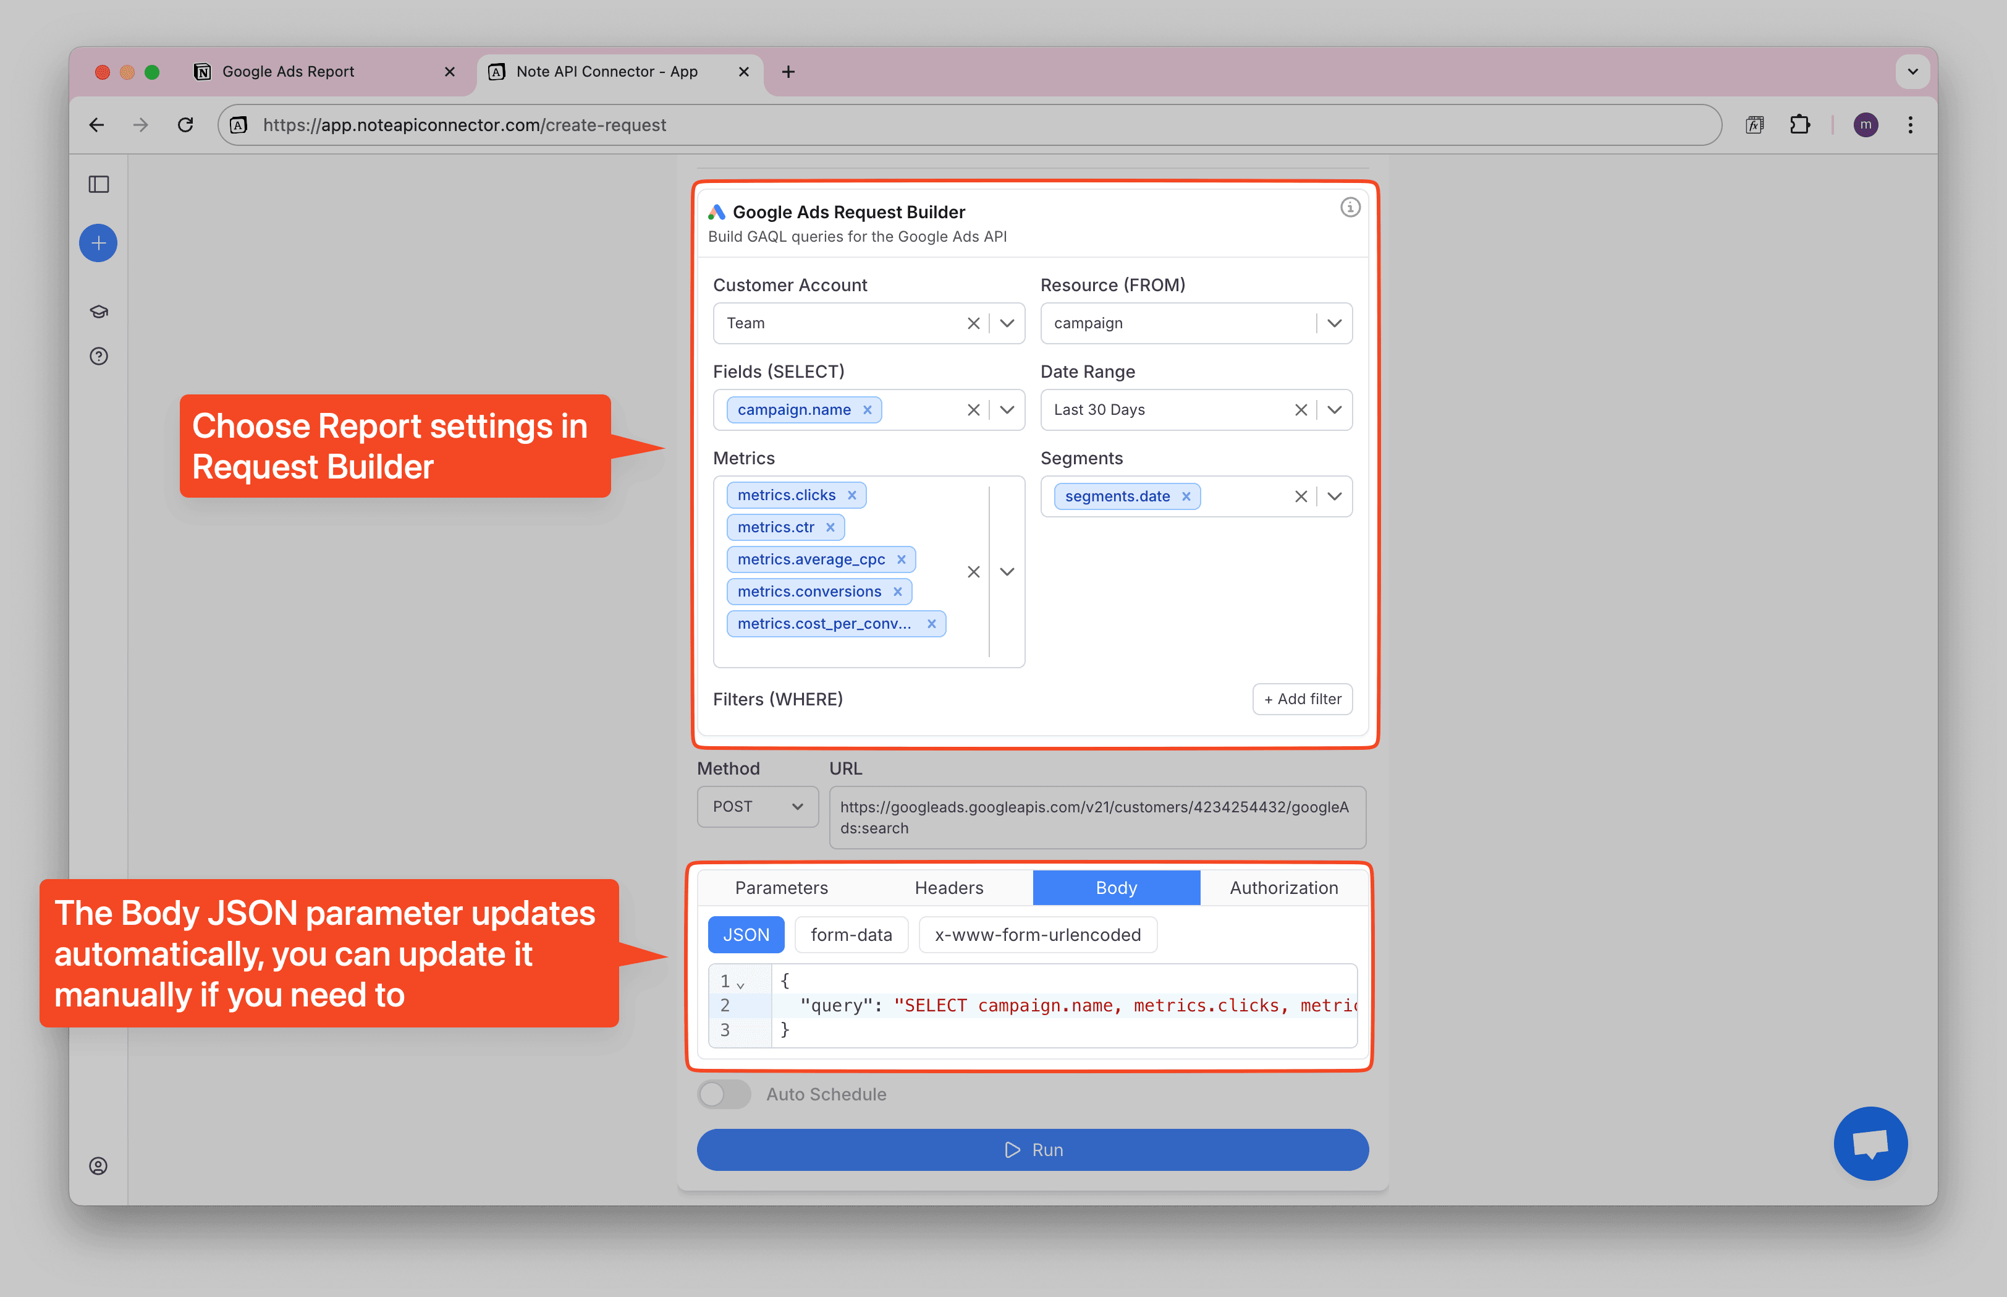Click the Run button

point(1032,1150)
